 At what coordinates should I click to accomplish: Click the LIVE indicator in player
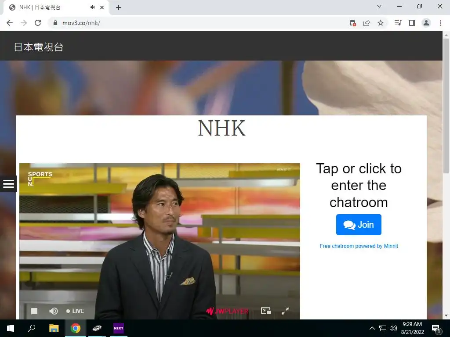(75, 311)
